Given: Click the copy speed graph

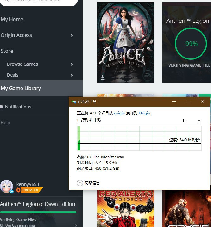Looking at the screenshot, I should pos(139,138).
